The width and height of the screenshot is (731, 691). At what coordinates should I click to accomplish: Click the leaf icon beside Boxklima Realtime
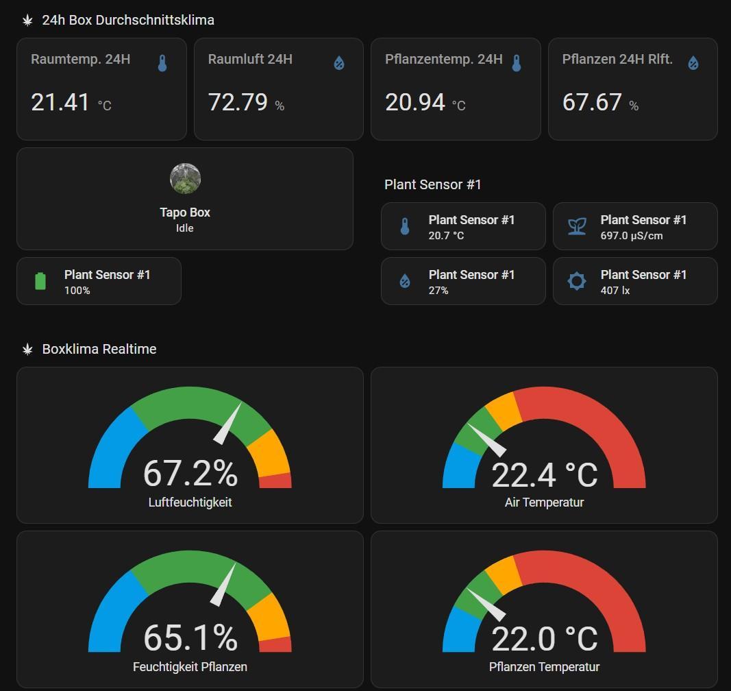click(x=28, y=350)
